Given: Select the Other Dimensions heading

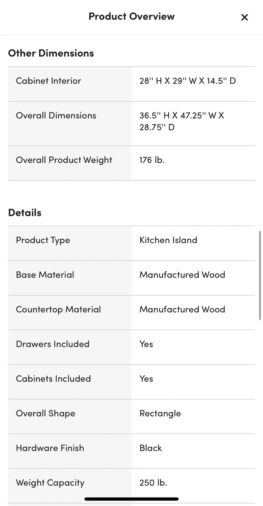Looking at the screenshot, I should pos(51,53).
